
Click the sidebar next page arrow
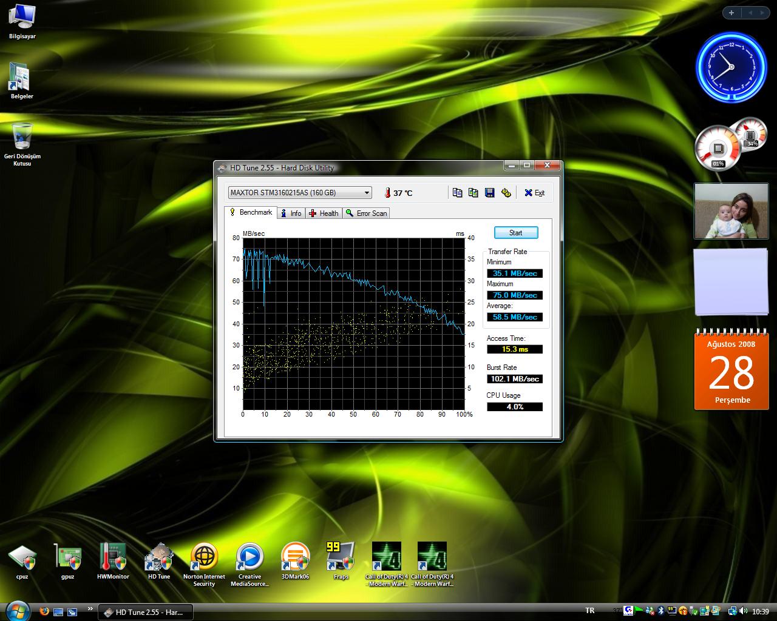[x=762, y=13]
